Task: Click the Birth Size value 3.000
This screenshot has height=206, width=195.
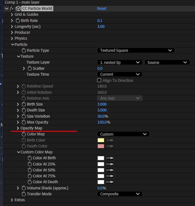Action: [x=102, y=104]
